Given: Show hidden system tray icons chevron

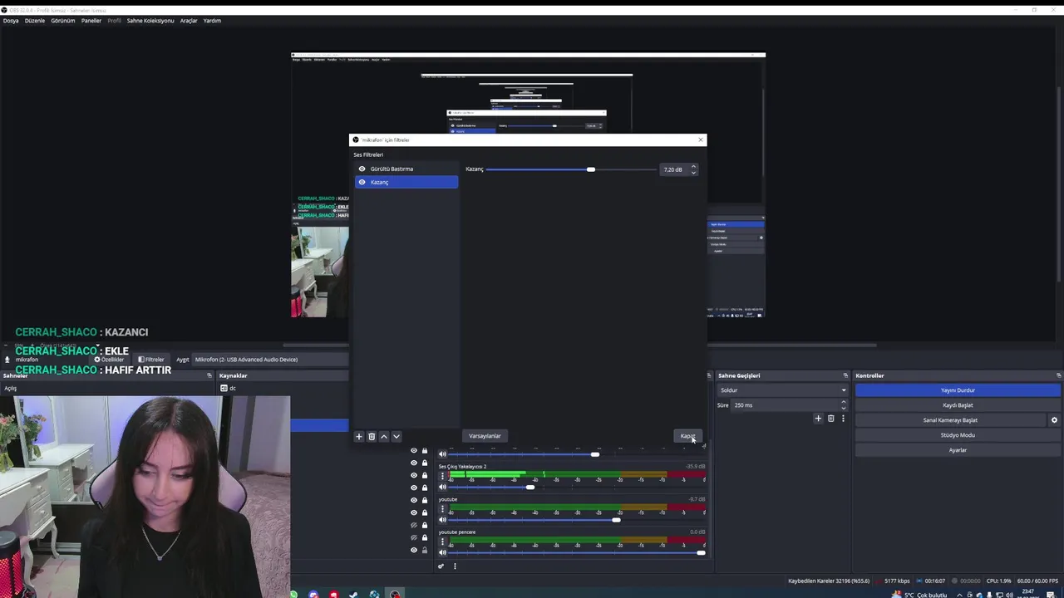Looking at the screenshot, I should pyautogui.click(x=960, y=595).
